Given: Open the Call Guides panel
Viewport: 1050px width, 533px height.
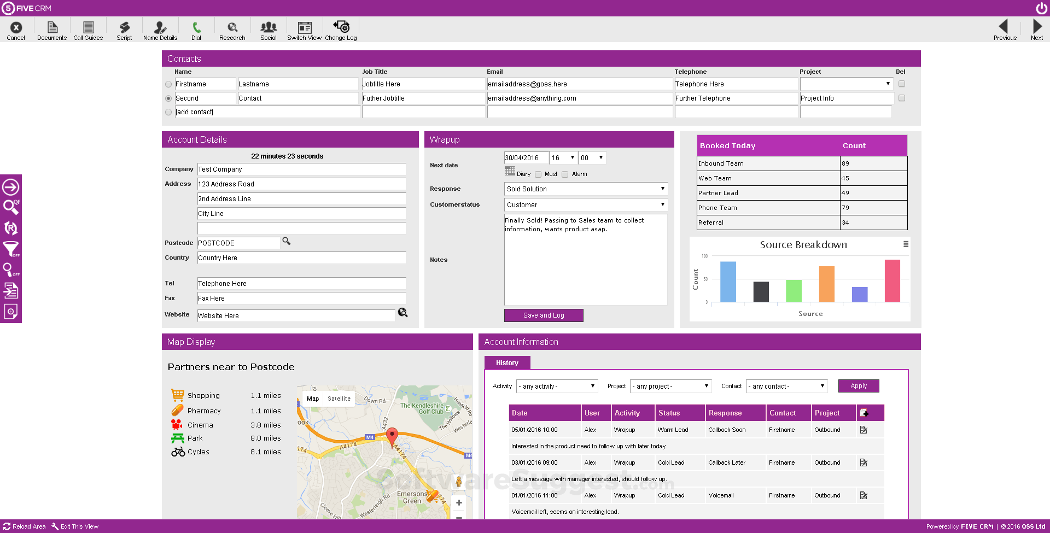Looking at the screenshot, I should point(87,29).
